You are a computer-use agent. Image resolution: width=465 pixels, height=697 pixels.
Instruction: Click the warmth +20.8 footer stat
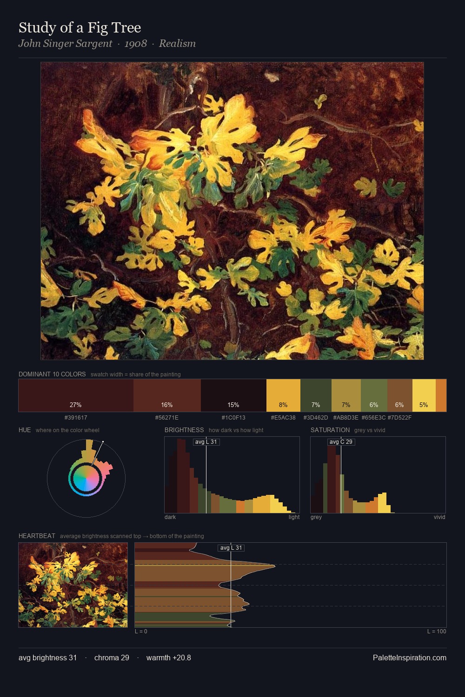tap(169, 658)
